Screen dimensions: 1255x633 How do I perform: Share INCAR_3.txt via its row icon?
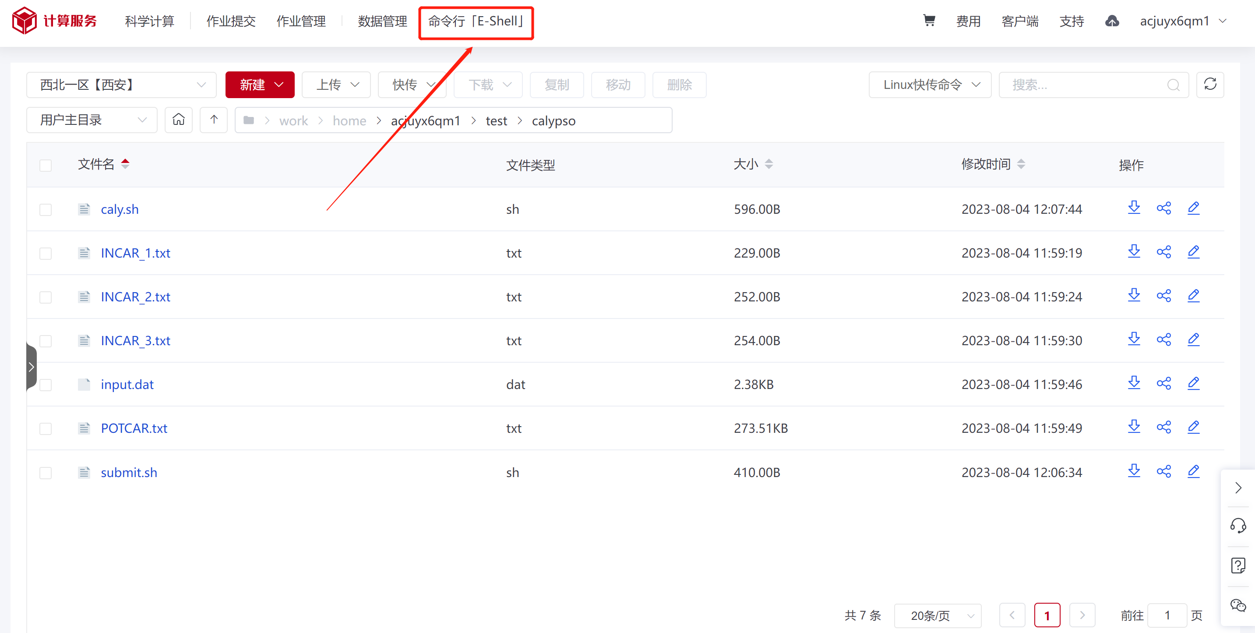click(1163, 339)
